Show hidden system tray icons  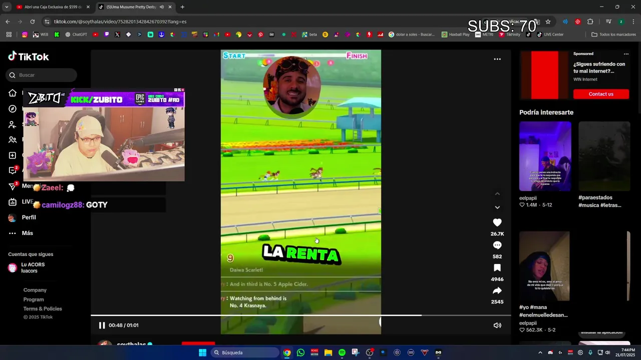(540, 352)
